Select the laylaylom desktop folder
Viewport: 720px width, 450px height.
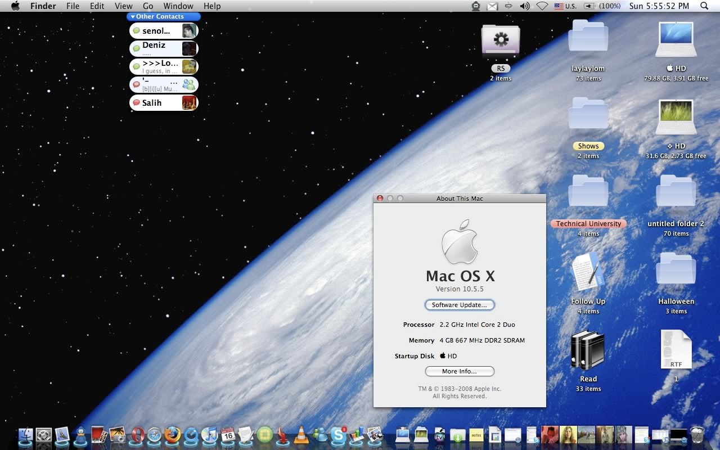tap(588, 37)
